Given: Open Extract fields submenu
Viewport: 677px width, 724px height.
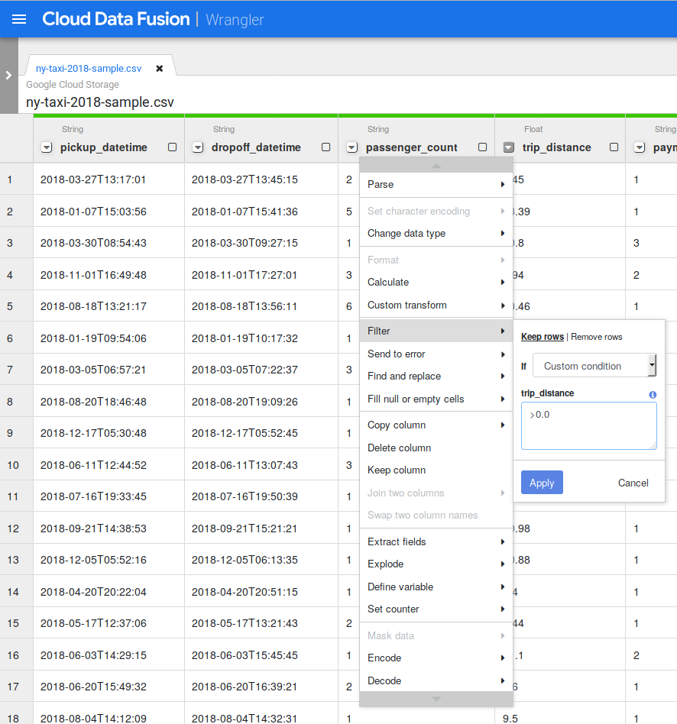Looking at the screenshot, I should [x=436, y=541].
